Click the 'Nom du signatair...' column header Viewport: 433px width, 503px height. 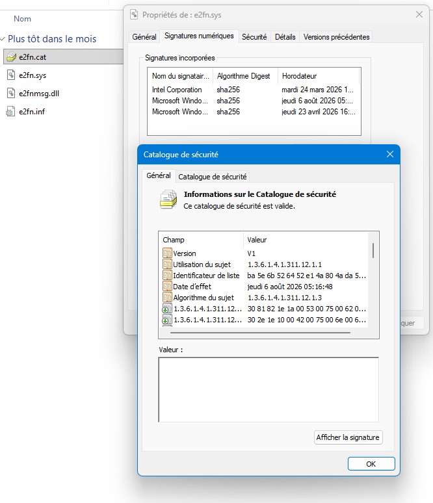[x=180, y=76]
